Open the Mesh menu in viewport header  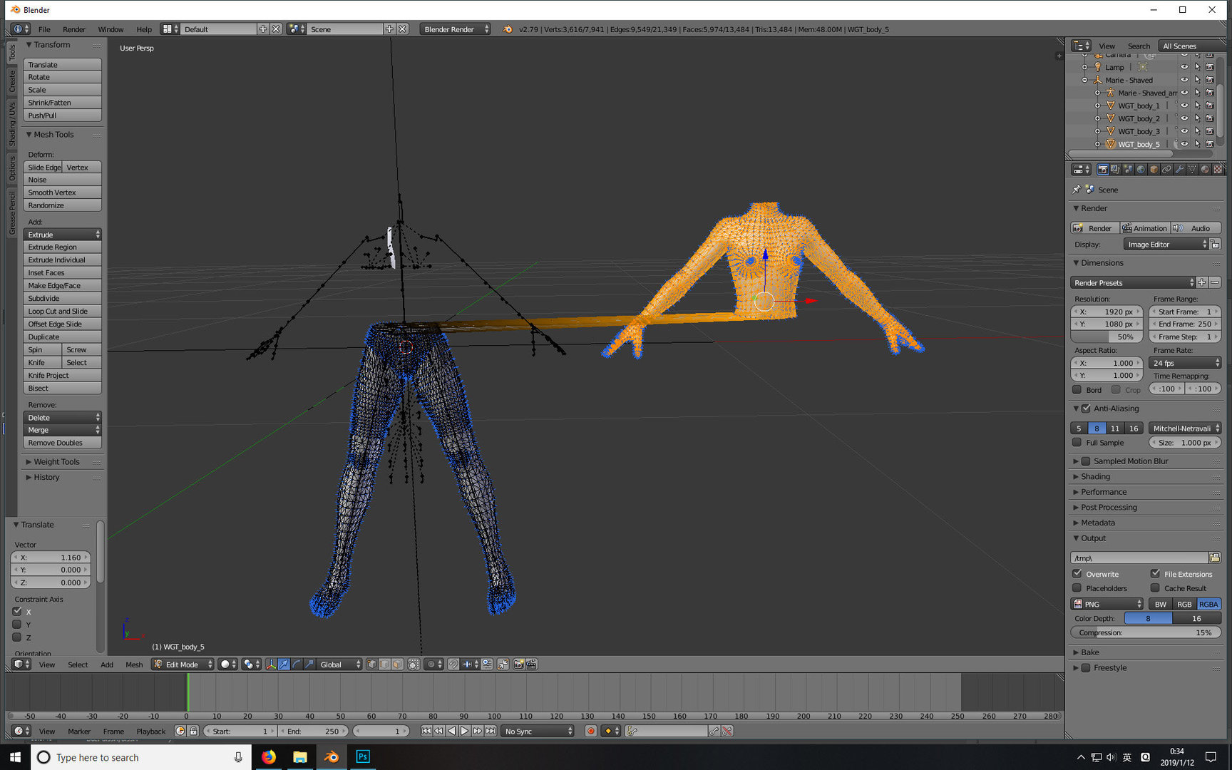point(134,664)
